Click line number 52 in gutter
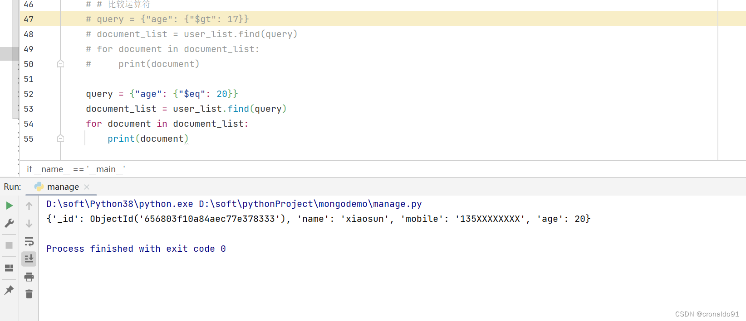 coord(29,94)
